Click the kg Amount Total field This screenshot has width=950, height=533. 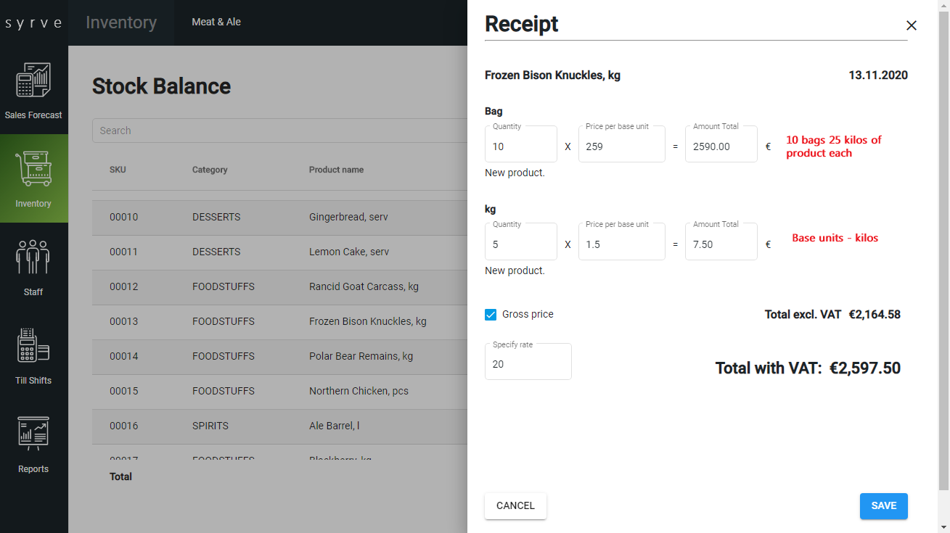click(721, 244)
